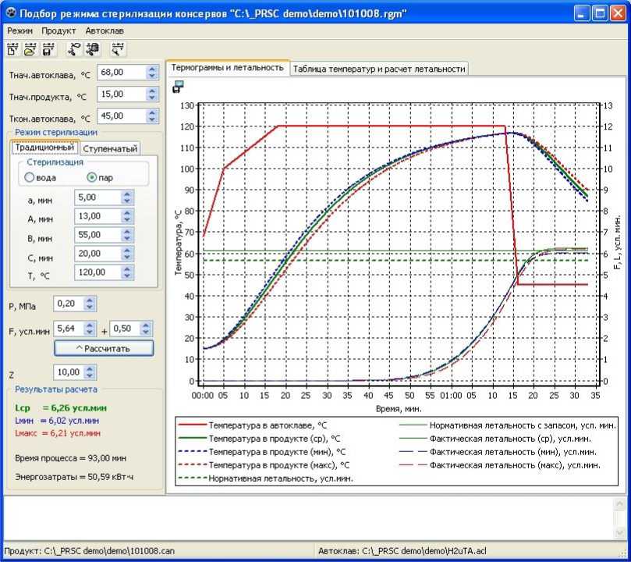631x562 pixels.
Task: Increase the P, МПа value with up arrow
Action: click(x=90, y=300)
